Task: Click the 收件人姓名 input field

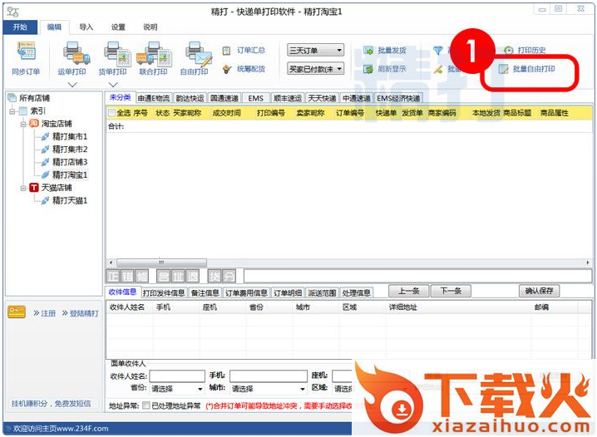Action: (177, 376)
